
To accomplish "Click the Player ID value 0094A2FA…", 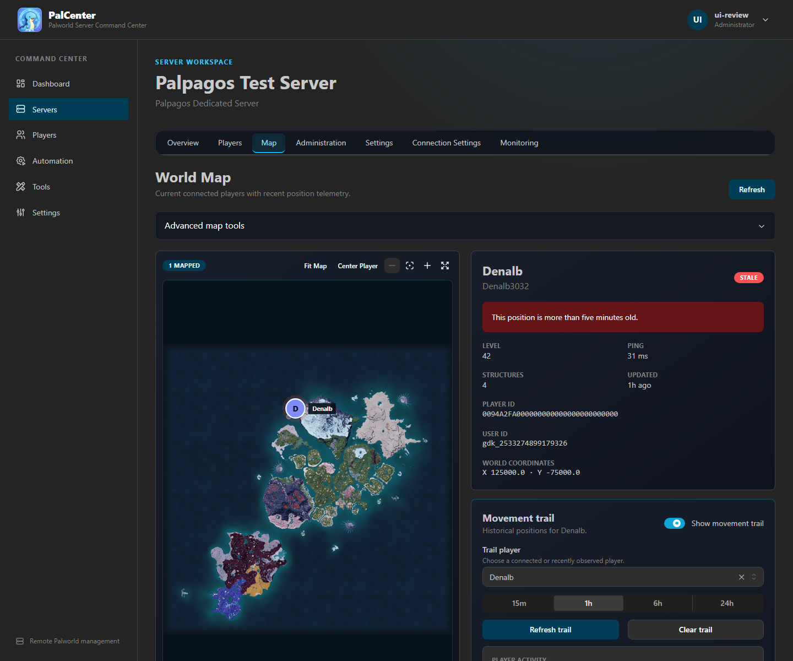I will pyautogui.click(x=550, y=414).
